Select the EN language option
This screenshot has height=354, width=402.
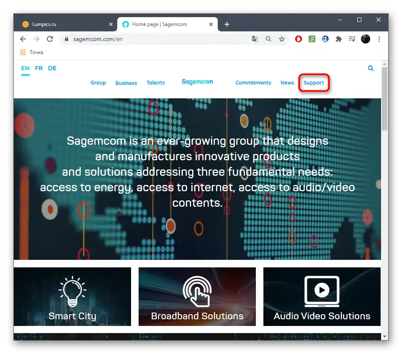pos(26,68)
